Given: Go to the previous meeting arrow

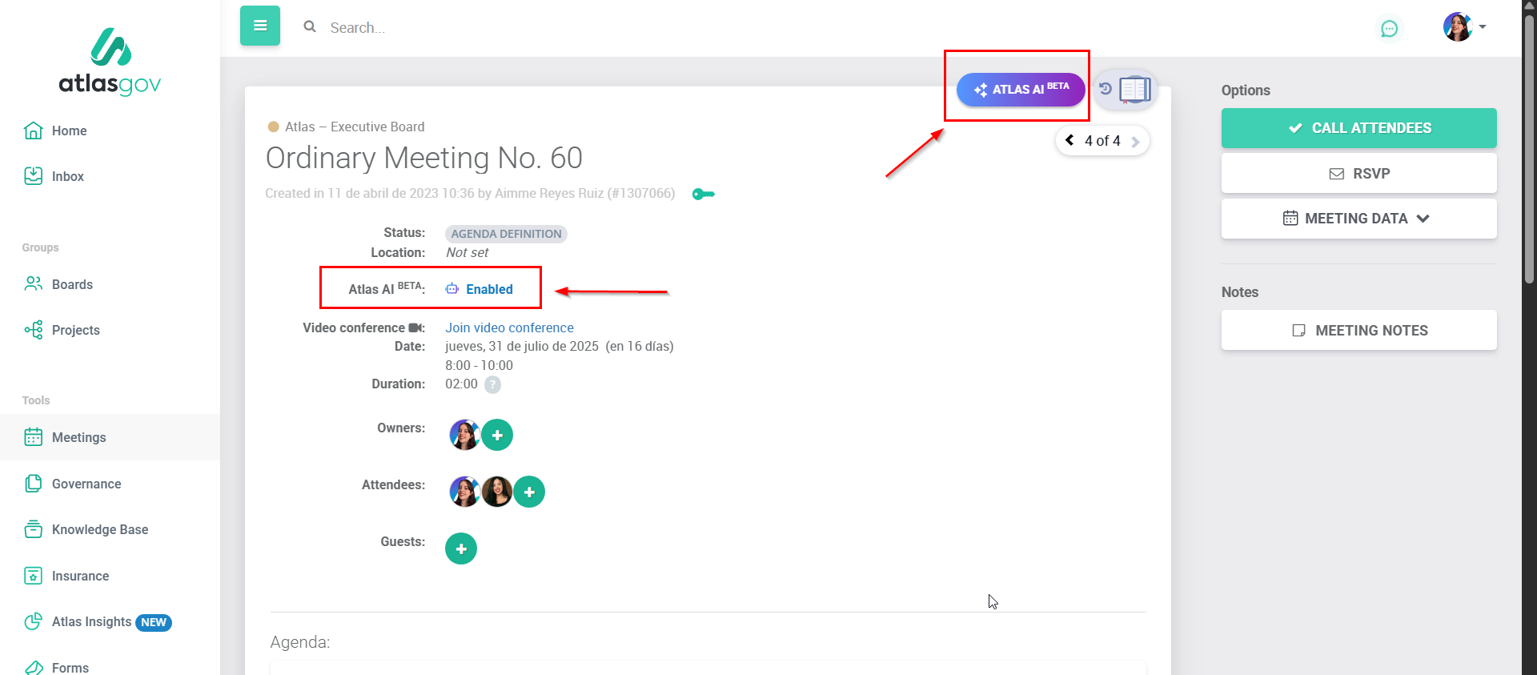Looking at the screenshot, I should click(1069, 140).
